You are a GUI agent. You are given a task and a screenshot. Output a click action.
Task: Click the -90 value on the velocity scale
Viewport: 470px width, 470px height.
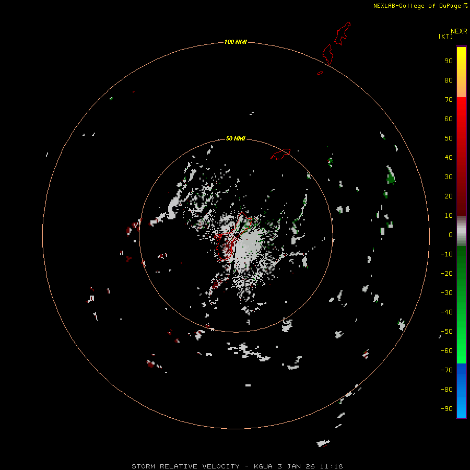[x=446, y=409]
